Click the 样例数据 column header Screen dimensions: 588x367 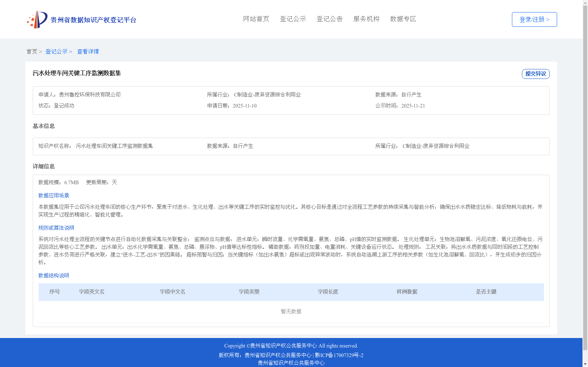coord(407,292)
